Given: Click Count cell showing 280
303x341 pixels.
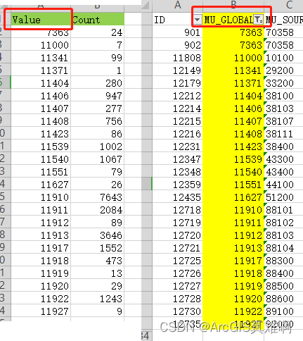Looking at the screenshot, I should tap(98, 83).
